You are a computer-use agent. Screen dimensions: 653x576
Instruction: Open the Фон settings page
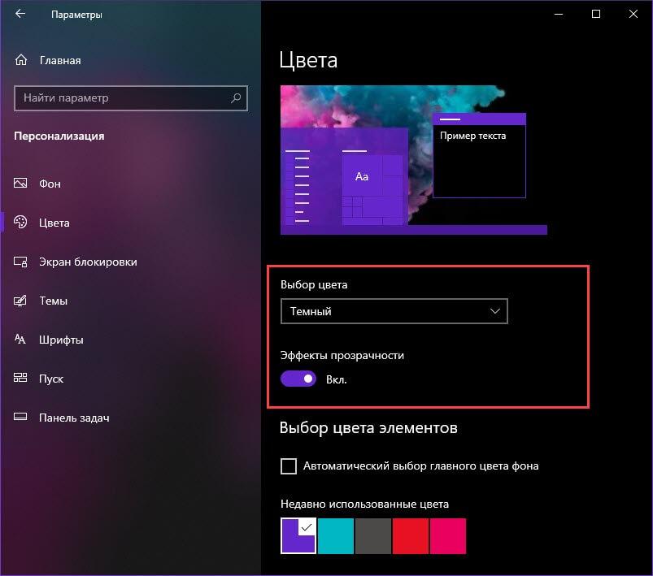[130, 184]
